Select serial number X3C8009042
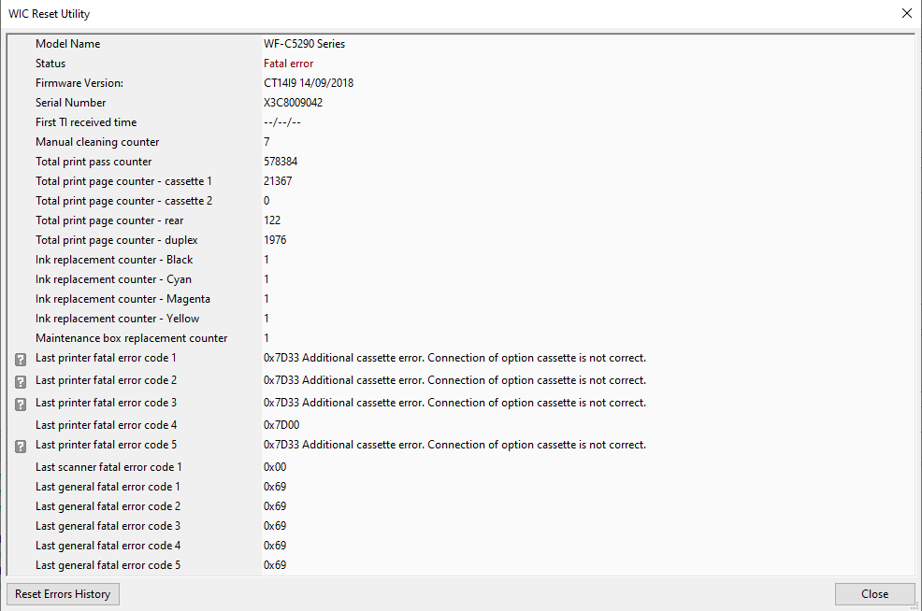The height and width of the screenshot is (611, 922). tap(294, 103)
